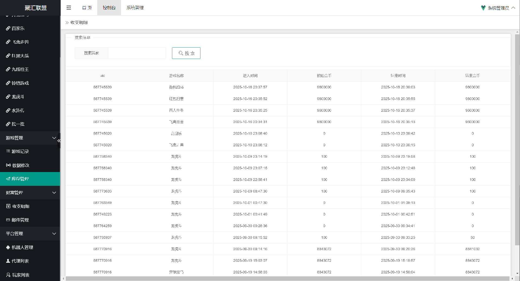Open 邮件管理 sidebar item
This screenshot has height=281, width=520.
pyautogui.click(x=20, y=220)
